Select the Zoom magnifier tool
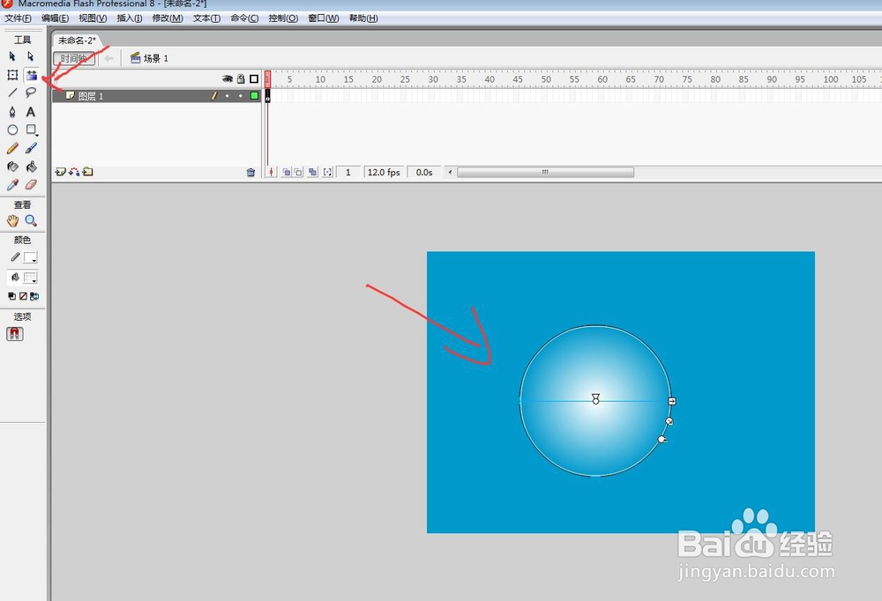The height and width of the screenshot is (601, 882). pos(30,221)
